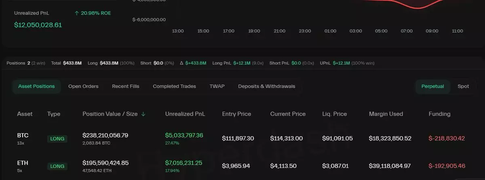Show the Completed Trades tab
This screenshot has width=485, height=180.
point(174,86)
